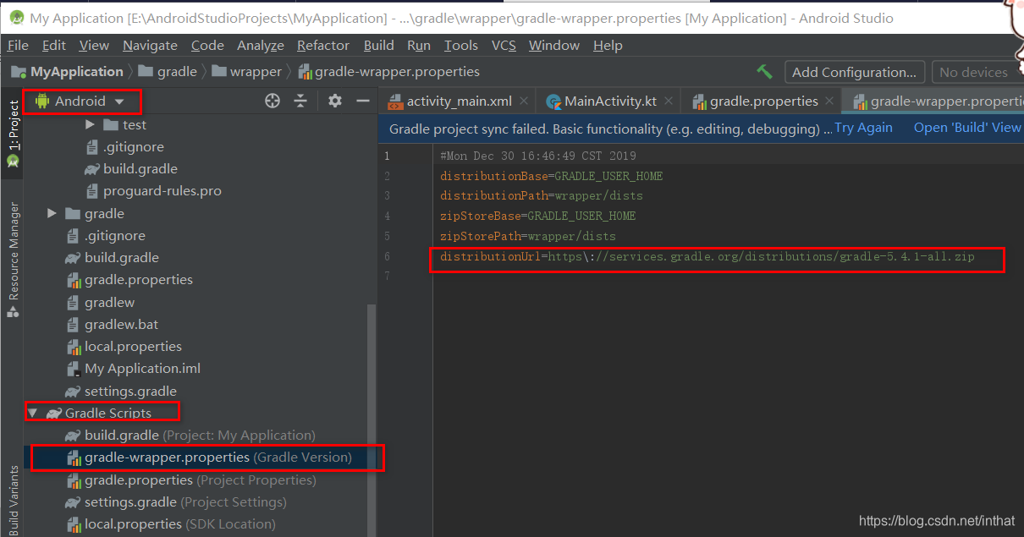
Task: Select gradle.properties (Project Properties)
Action: [x=191, y=480]
